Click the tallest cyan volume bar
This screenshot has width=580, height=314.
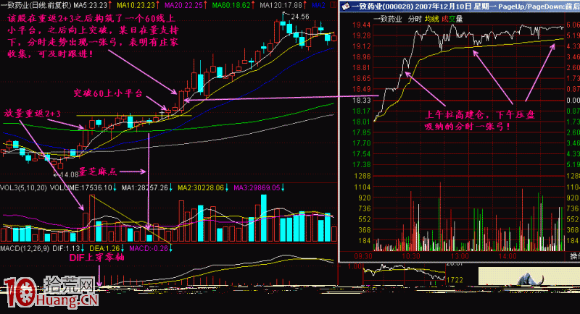coord(264,218)
